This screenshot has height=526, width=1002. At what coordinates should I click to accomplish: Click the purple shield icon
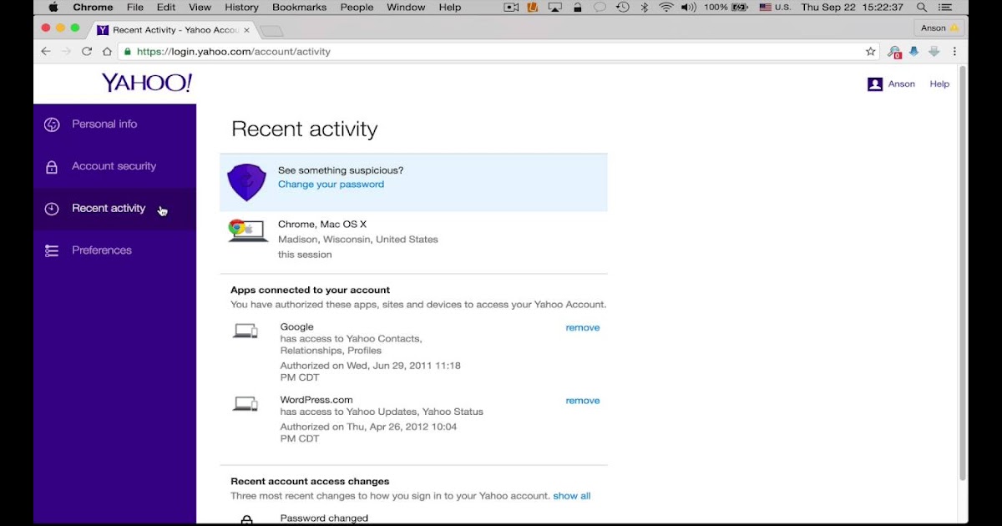click(246, 182)
